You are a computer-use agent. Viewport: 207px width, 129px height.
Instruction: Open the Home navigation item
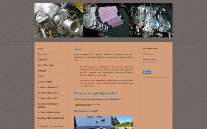pos(40,49)
